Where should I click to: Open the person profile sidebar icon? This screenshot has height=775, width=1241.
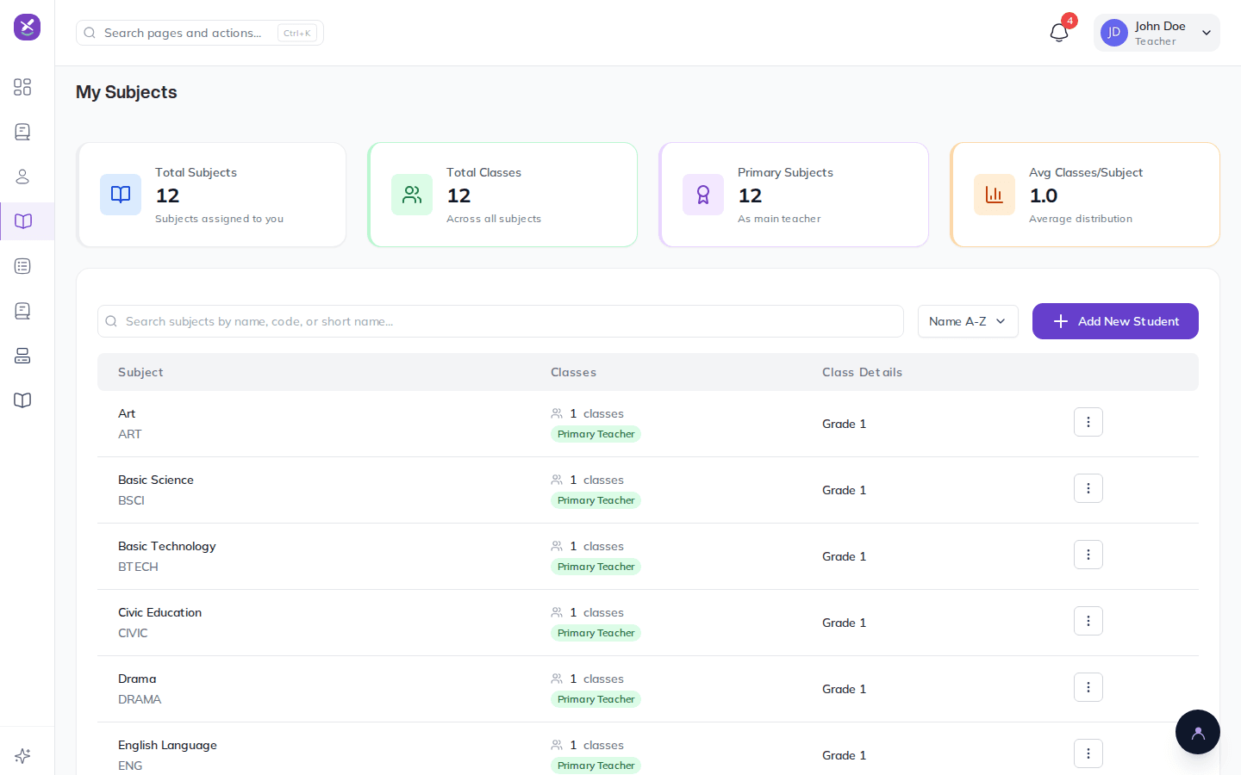point(22,177)
